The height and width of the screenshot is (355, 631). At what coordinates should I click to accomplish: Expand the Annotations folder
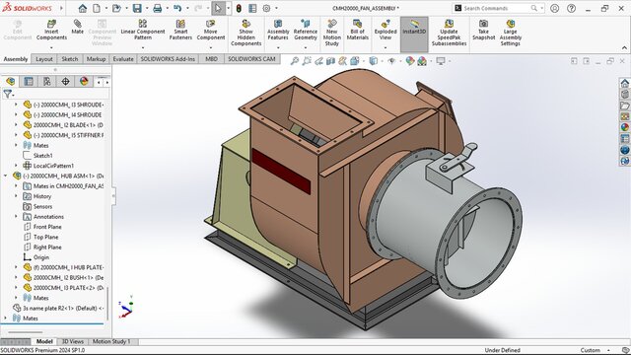coord(16,217)
